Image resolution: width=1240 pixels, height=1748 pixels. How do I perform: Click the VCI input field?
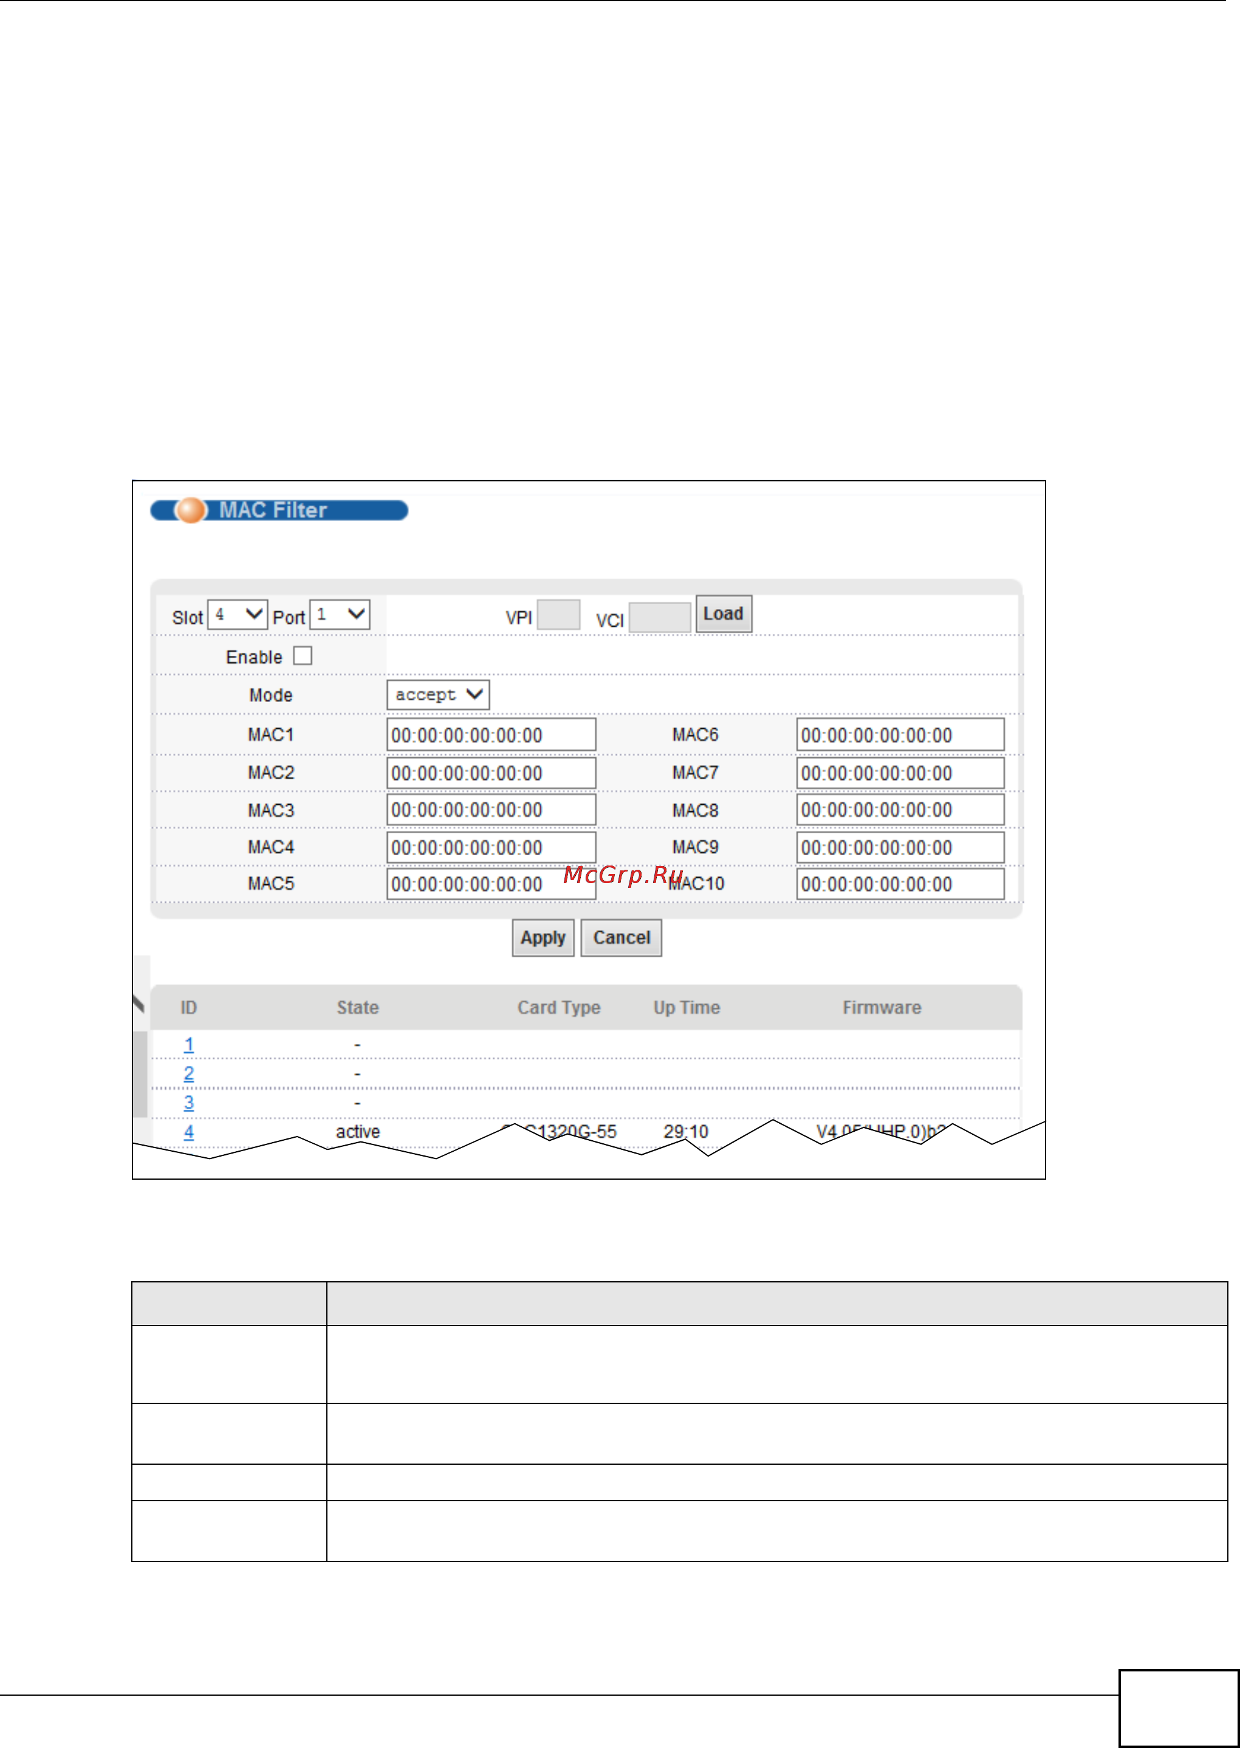click(x=660, y=617)
